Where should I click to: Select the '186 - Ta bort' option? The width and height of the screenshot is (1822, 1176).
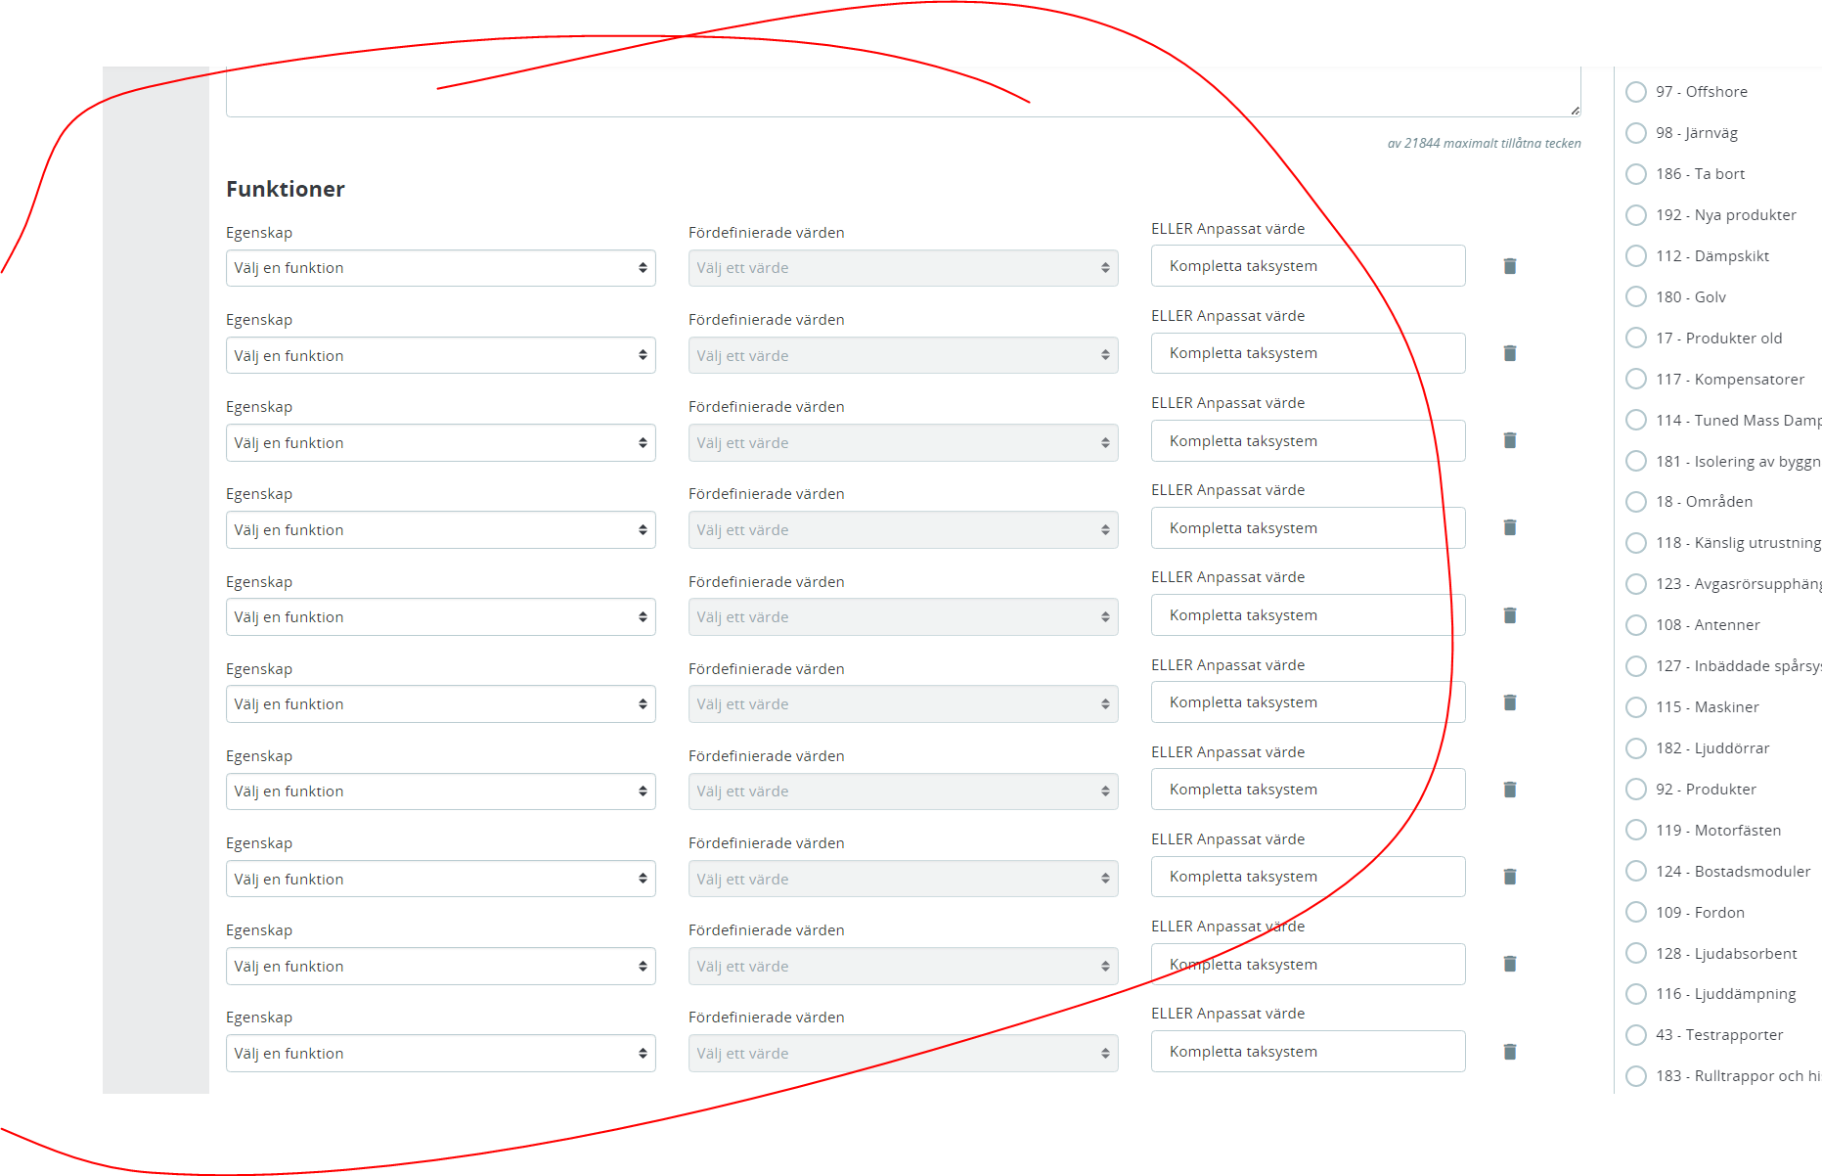tap(1636, 174)
